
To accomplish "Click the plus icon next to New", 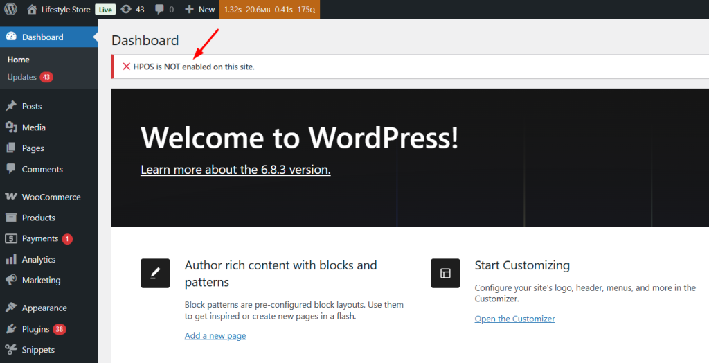I will [x=190, y=10].
